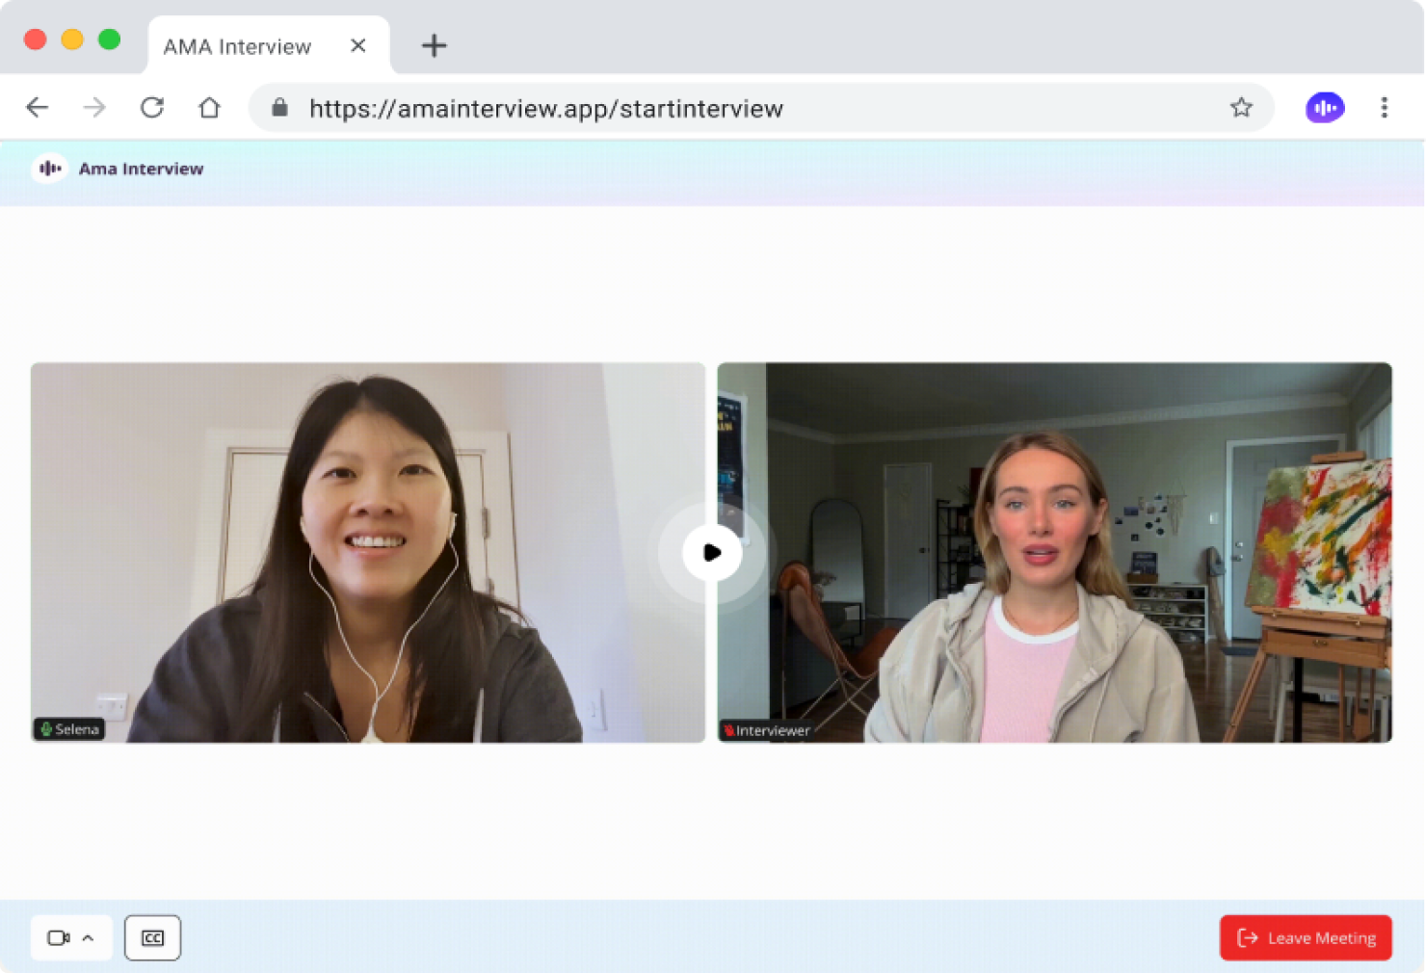Bookmark the page with the star icon

pos(1241,108)
